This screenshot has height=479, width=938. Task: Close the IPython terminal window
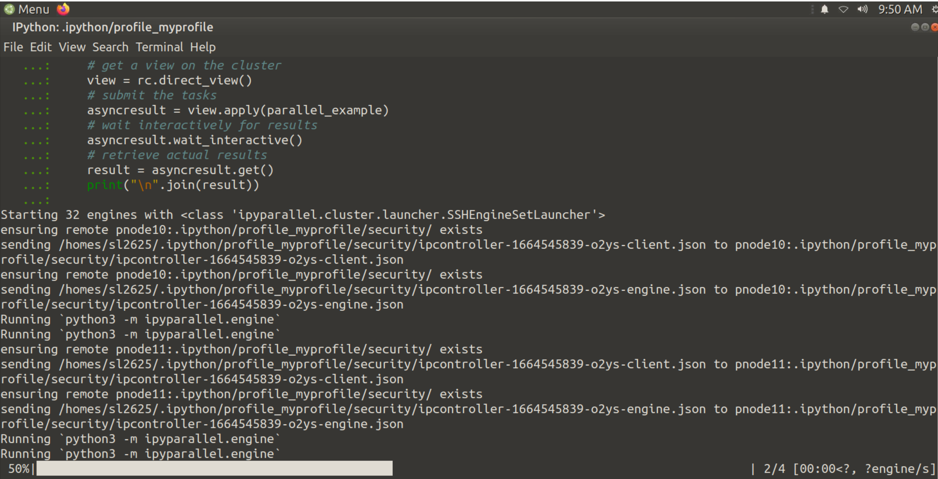pos(934,27)
